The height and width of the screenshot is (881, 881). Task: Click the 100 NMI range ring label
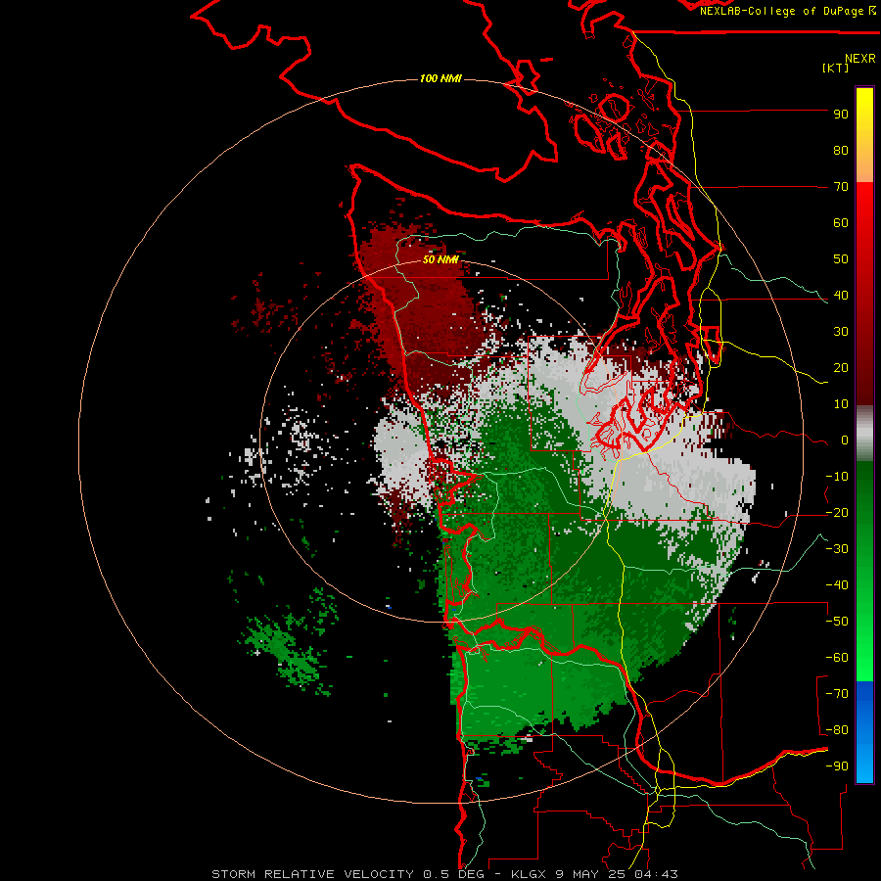tap(440, 78)
